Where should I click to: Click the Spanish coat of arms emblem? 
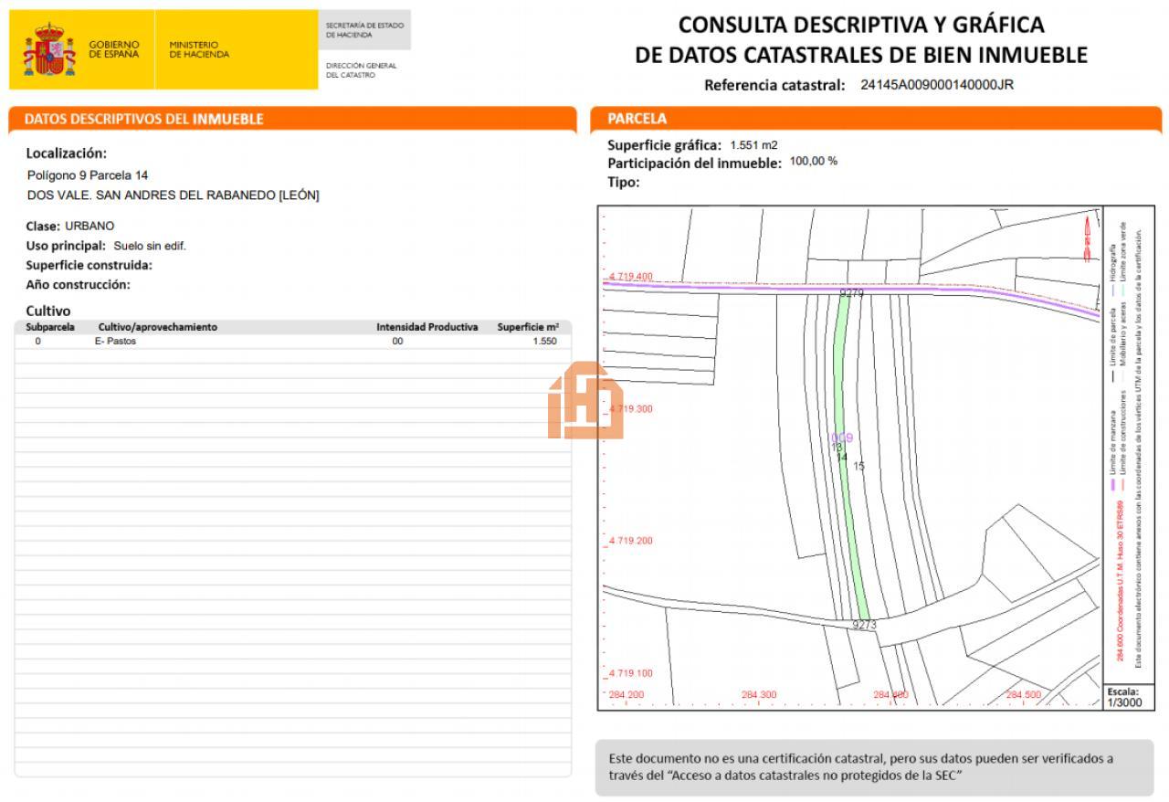(x=48, y=50)
